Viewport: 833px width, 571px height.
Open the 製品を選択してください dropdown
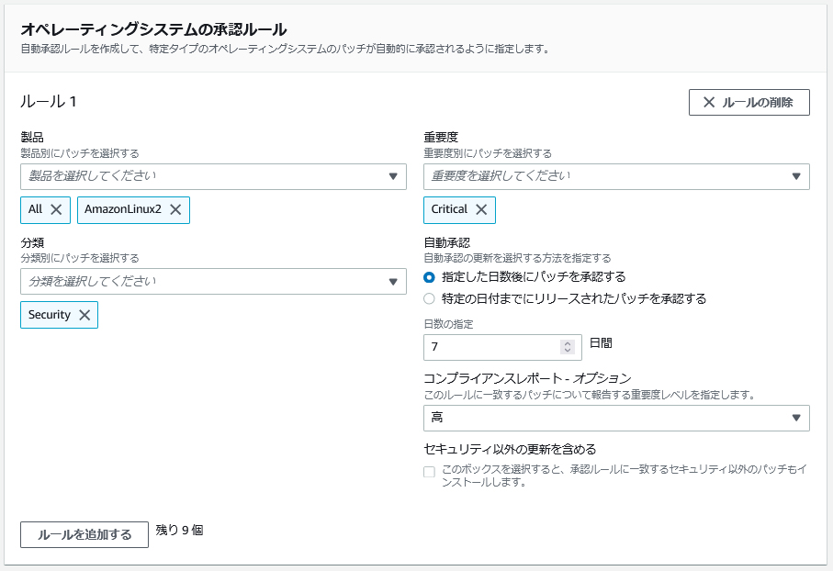click(x=213, y=176)
